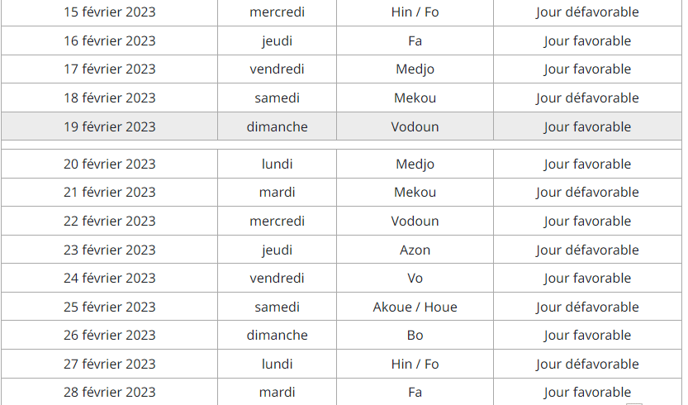Viewport: 688px width, 405px height.
Task: Click "Medjo" in the vendredi 17 février row
Action: [415, 69]
